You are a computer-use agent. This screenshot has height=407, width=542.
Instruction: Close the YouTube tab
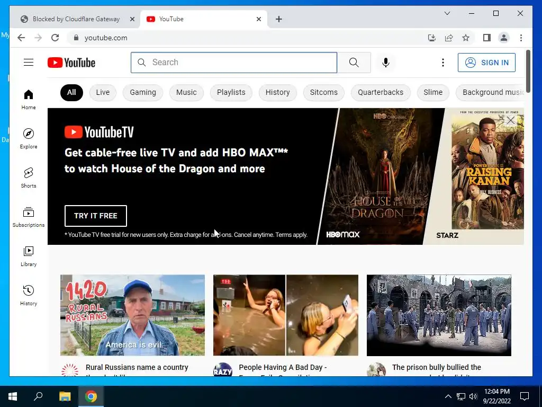pos(258,19)
